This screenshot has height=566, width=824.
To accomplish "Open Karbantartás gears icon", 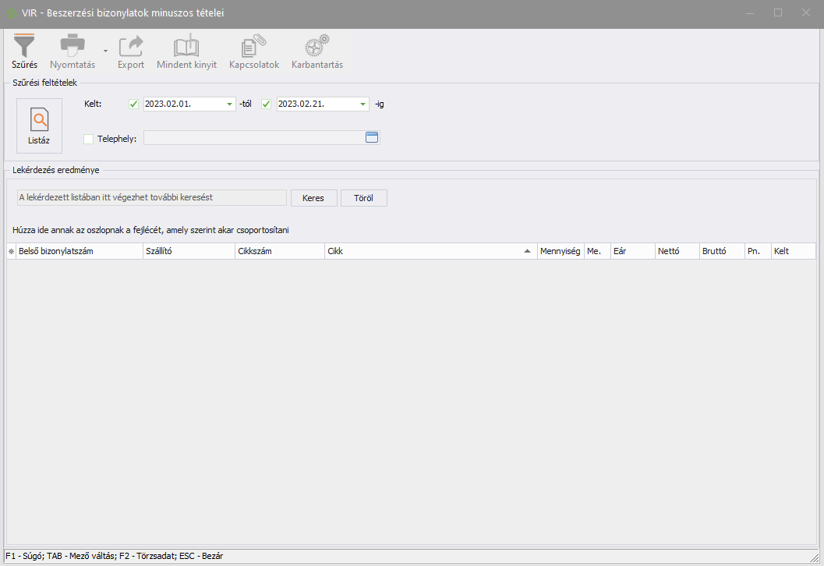I will [317, 46].
